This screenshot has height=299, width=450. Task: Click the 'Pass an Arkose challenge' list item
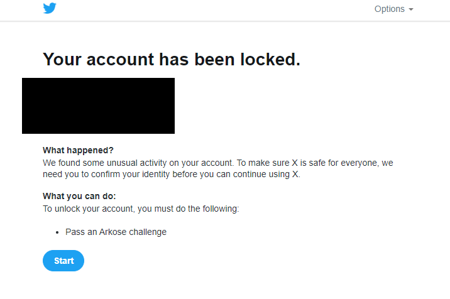click(x=116, y=232)
